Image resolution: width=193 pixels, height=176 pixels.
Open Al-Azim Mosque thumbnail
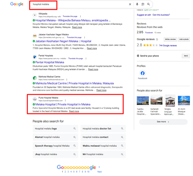pyautogui.click(x=184, y=101)
